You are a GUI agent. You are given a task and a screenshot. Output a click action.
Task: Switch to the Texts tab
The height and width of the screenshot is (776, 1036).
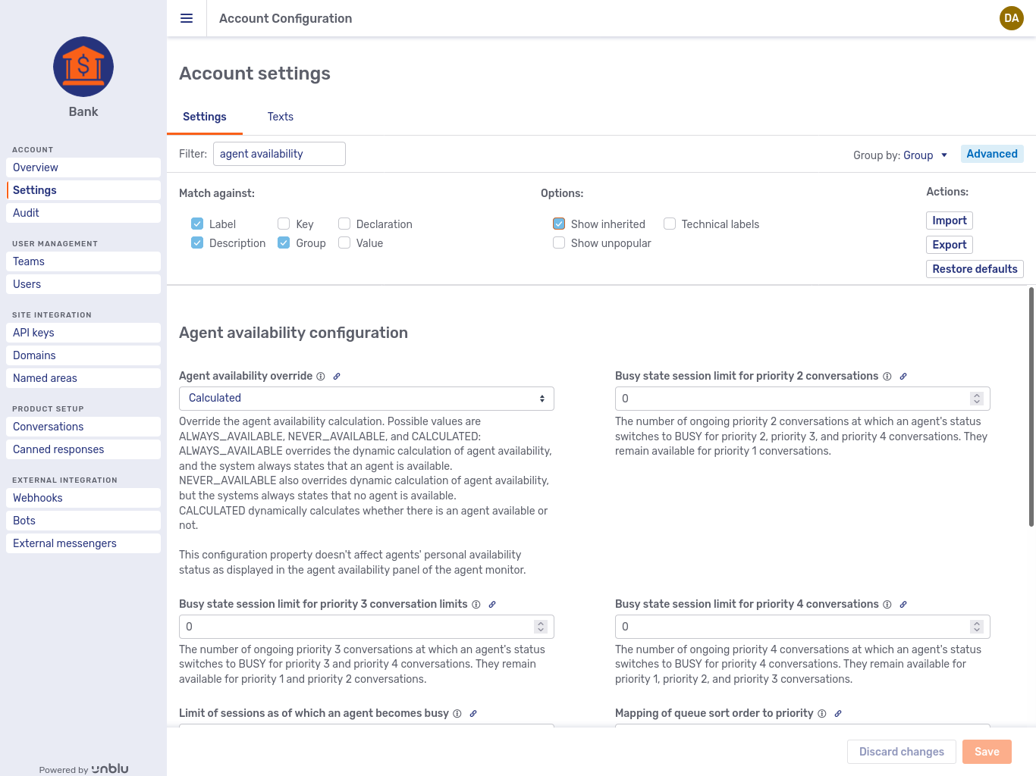point(280,117)
